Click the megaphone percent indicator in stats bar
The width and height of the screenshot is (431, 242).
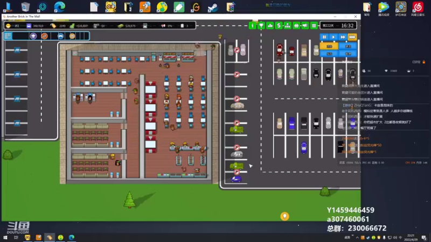point(163,26)
